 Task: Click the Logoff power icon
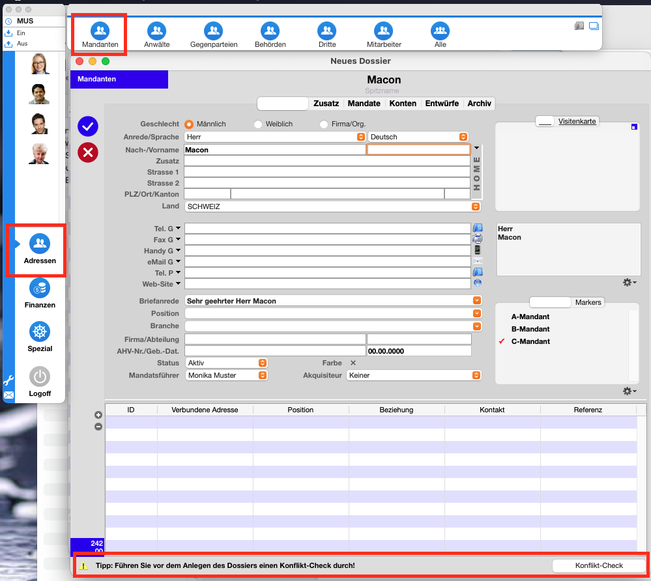pyautogui.click(x=40, y=376)
